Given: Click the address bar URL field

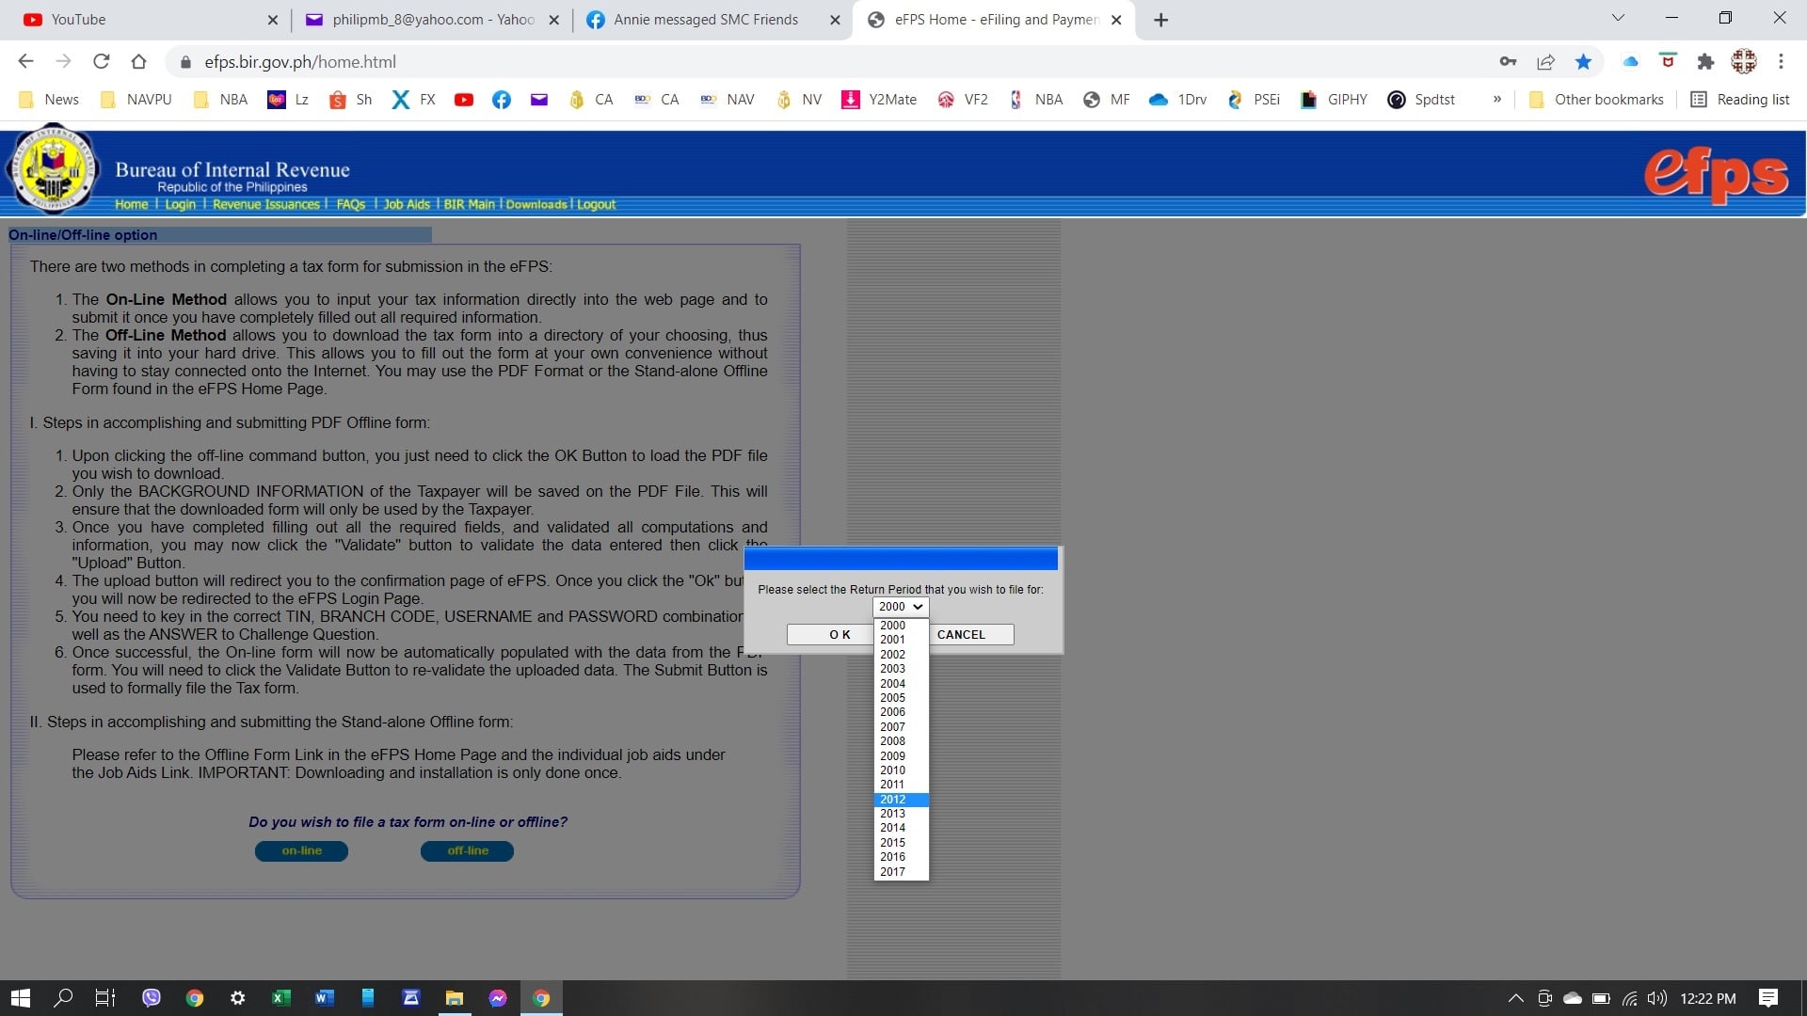Looking at the screenshot, I should 828,62.
